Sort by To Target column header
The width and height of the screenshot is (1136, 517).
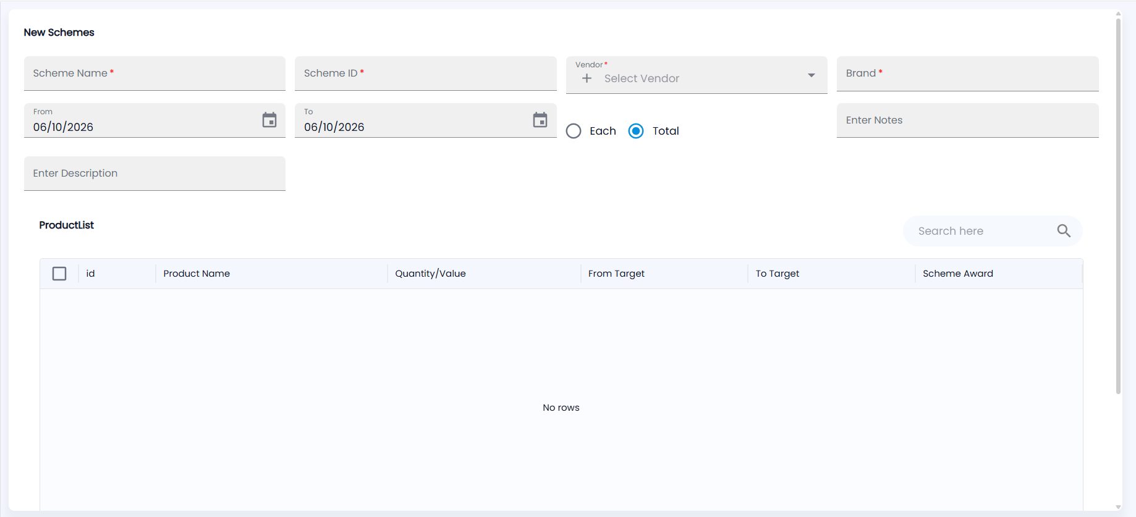pos(777,274)
